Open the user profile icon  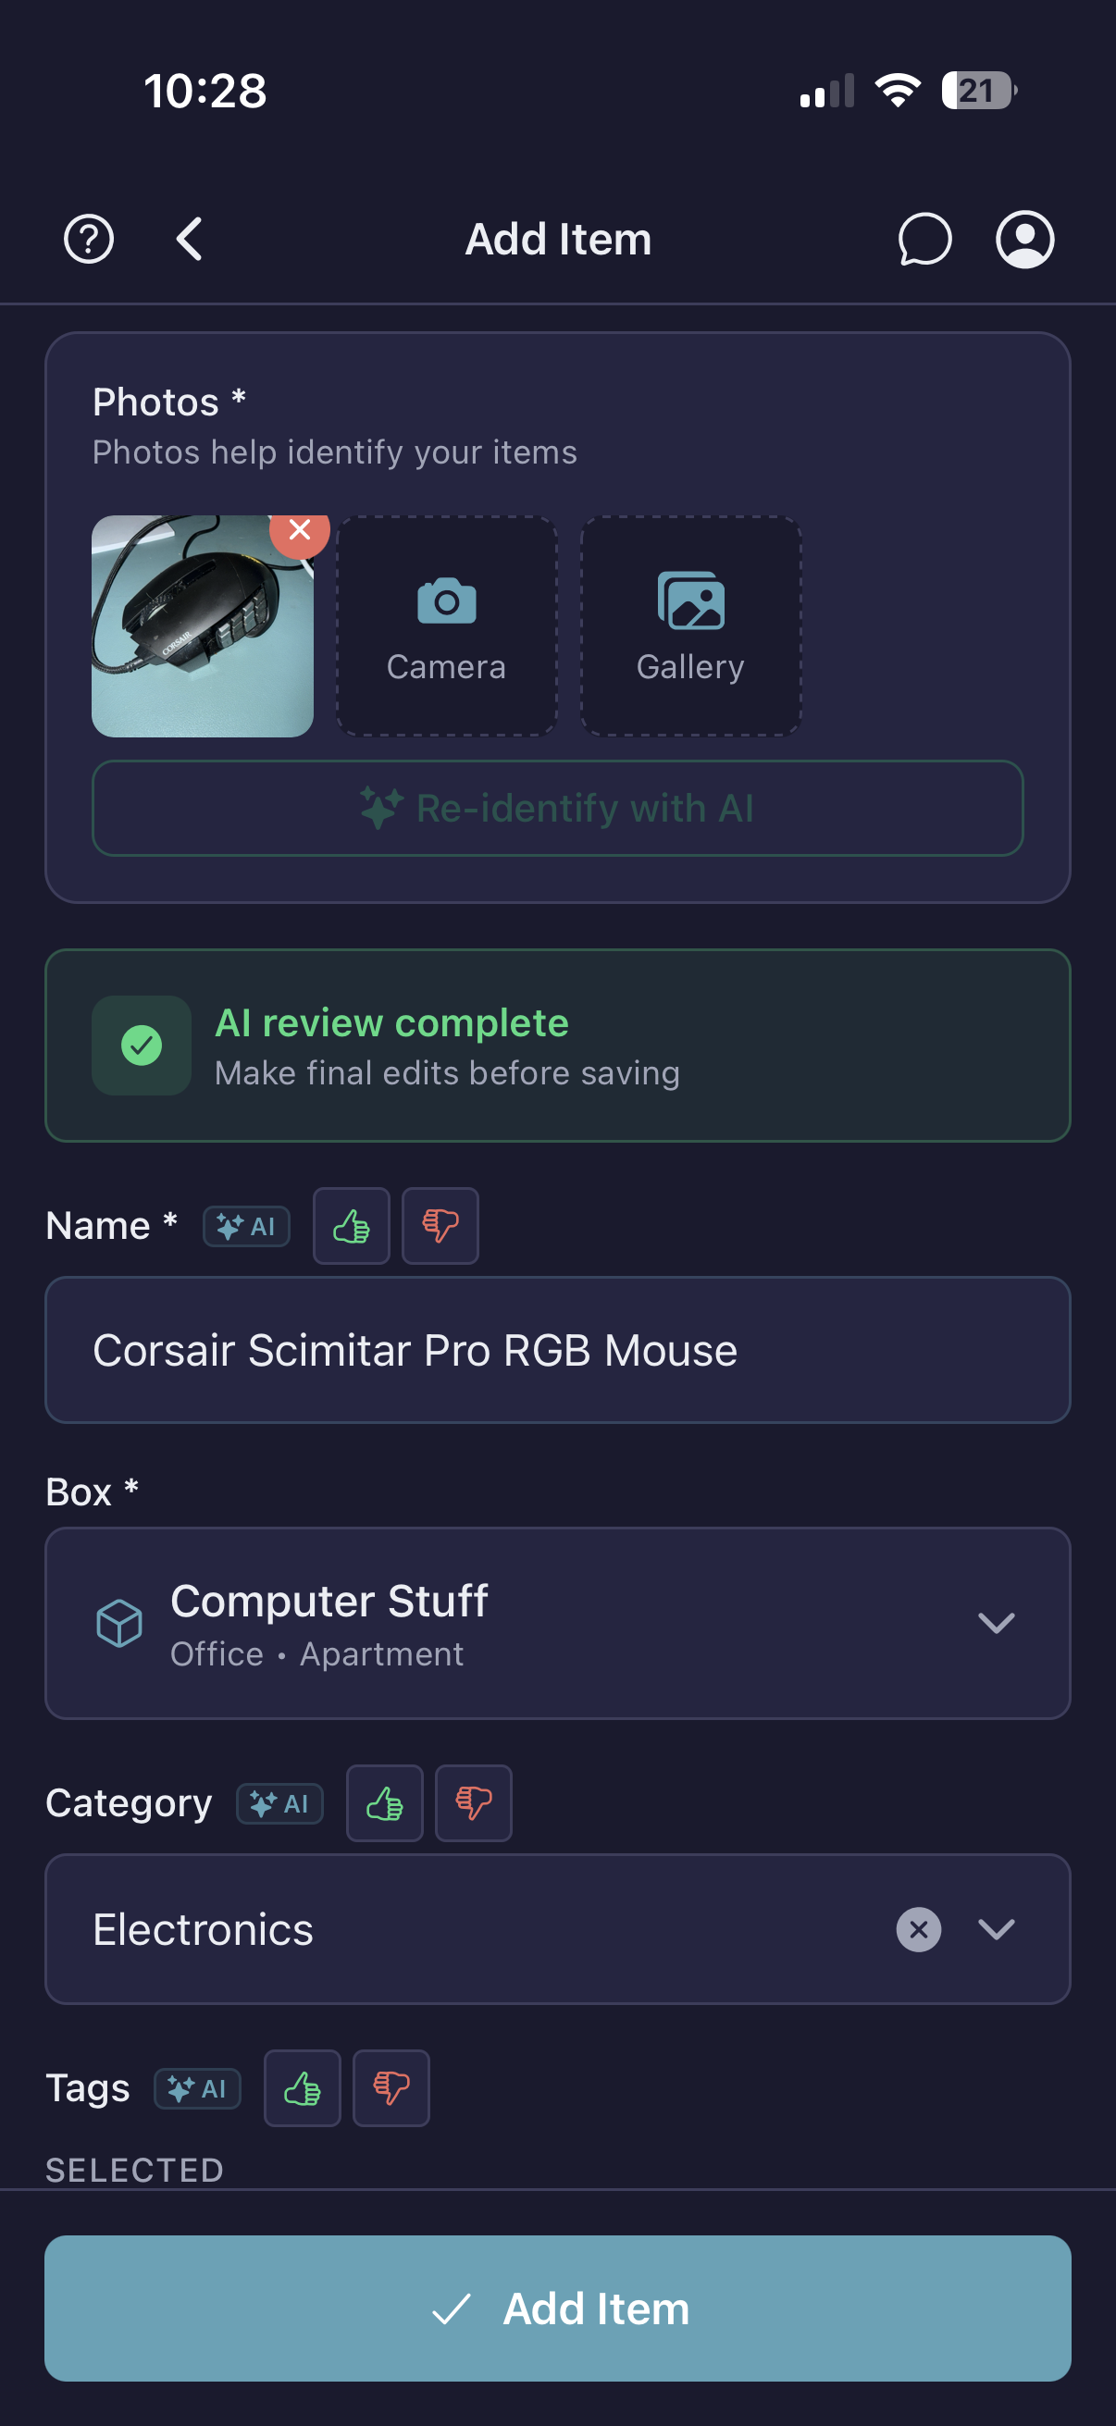coord(1024,240)
